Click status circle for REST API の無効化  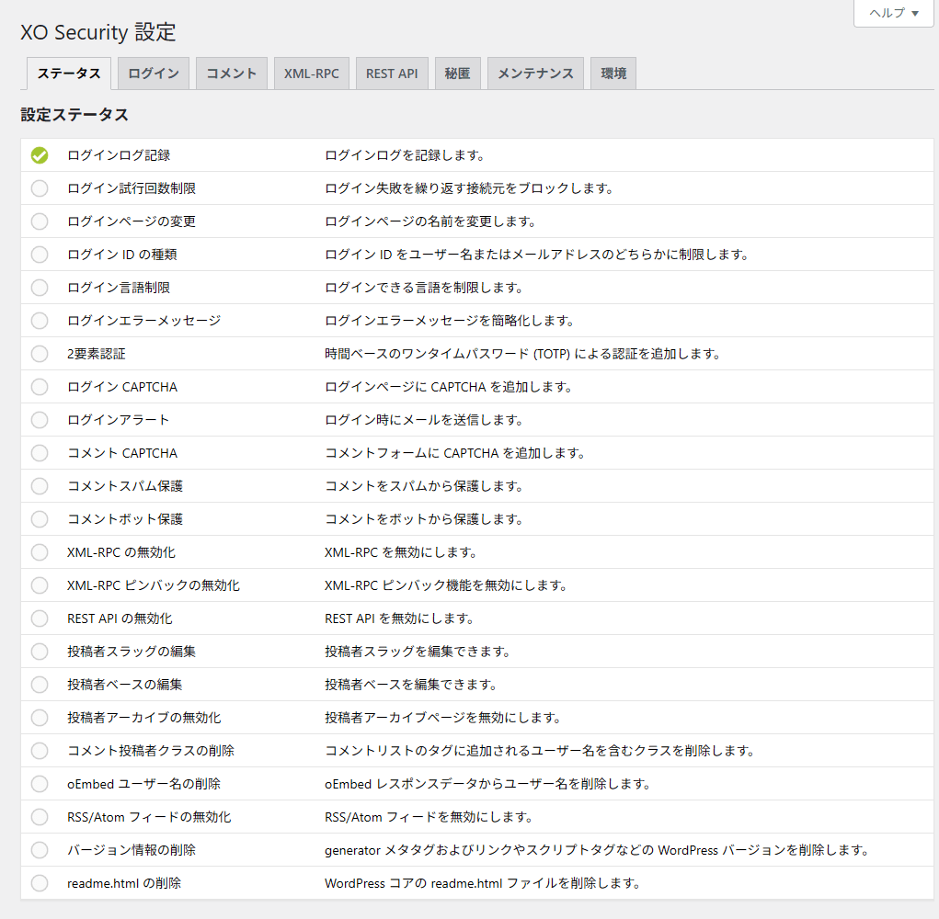40,618
